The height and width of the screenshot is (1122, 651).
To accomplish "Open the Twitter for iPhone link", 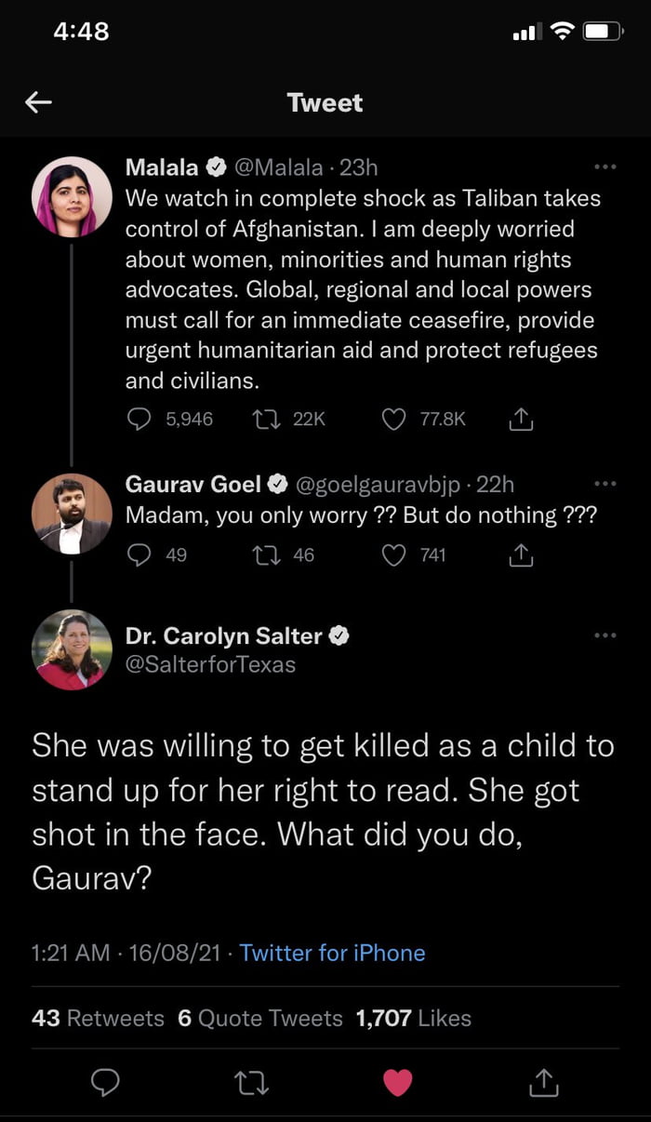I will click(332, 953).
